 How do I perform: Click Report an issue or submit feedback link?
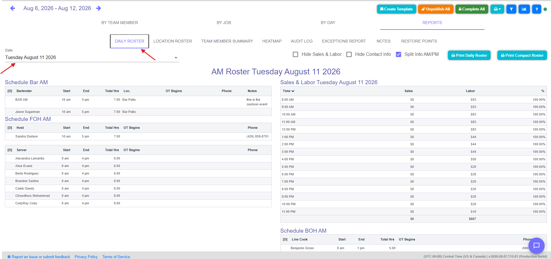click(39, 257)
